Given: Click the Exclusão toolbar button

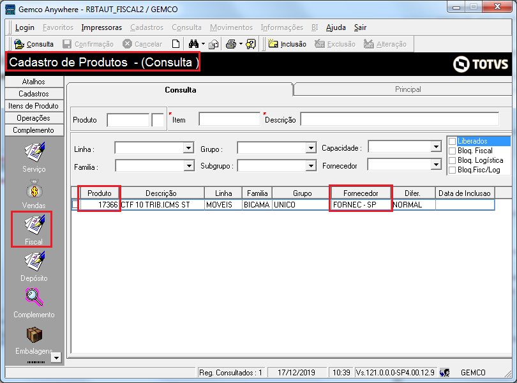Looking at the screenshot, I should pyautogui.click(x=335, y=44).
